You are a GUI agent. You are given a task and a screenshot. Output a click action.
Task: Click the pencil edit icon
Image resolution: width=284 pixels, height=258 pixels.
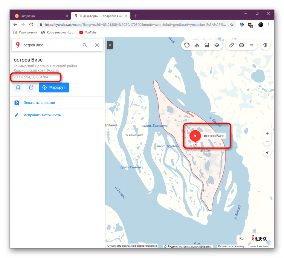(17, 115)
